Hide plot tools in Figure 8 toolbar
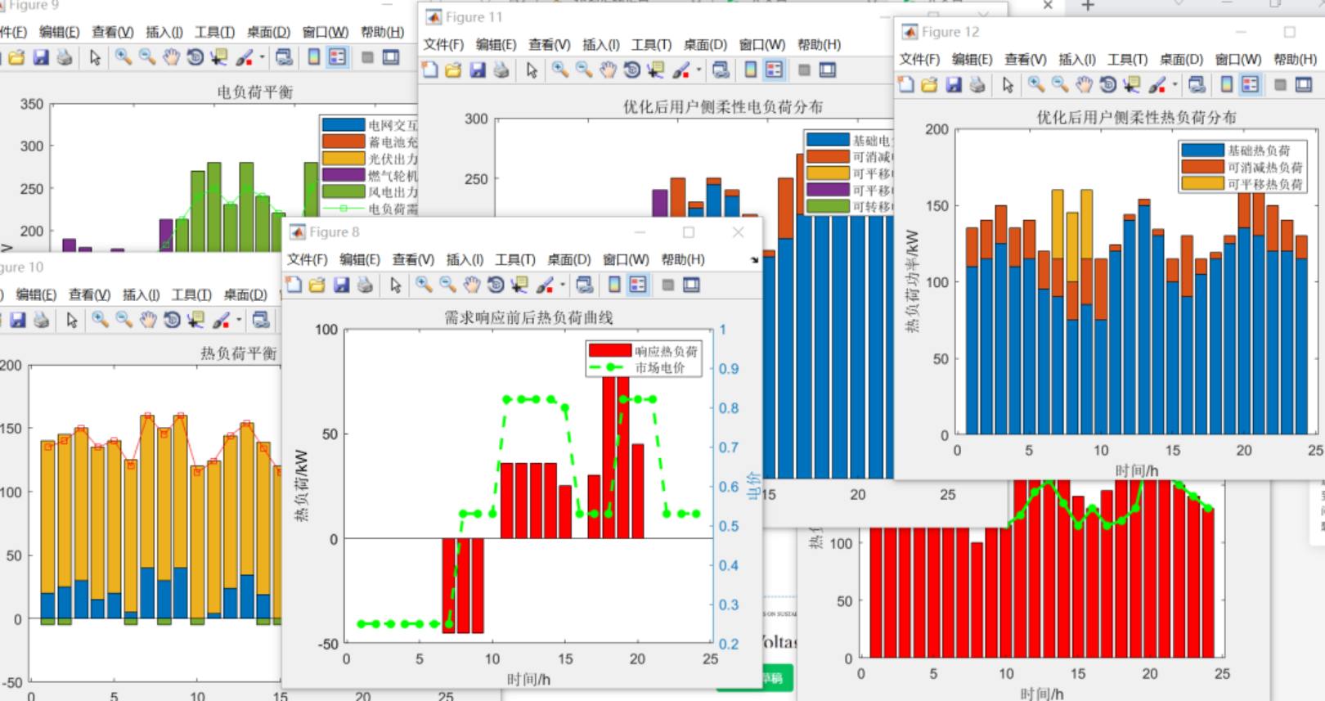The height and width of the screenshot is (701, 1325). [667, 285]
